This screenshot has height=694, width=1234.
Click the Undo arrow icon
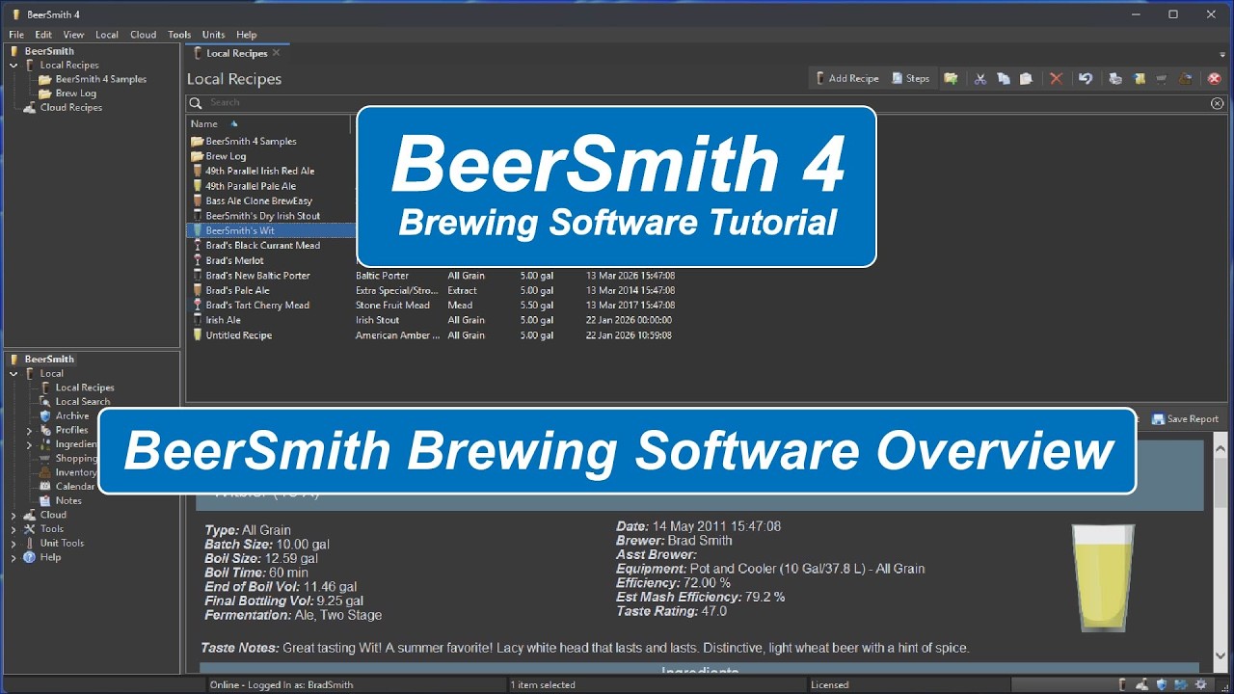[1086, 78]
